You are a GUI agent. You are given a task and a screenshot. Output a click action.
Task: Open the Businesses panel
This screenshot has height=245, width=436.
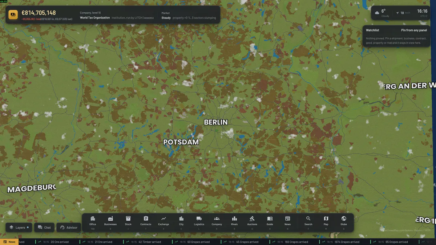[110, 222]
